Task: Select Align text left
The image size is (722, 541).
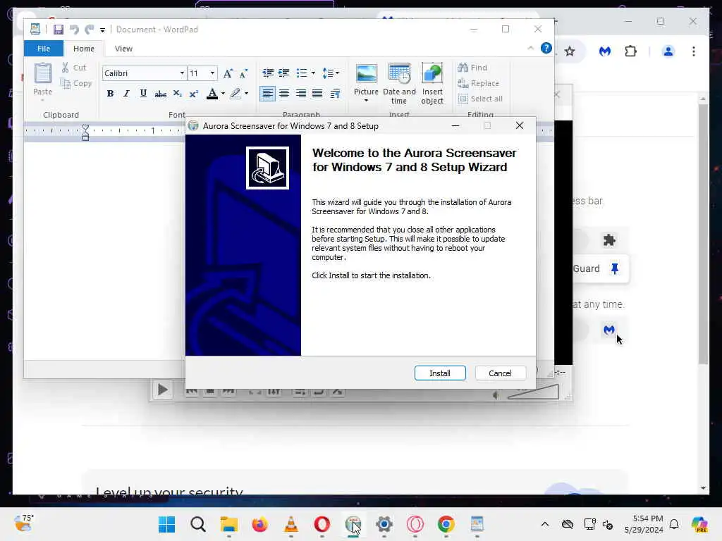Action: [267, 94]
